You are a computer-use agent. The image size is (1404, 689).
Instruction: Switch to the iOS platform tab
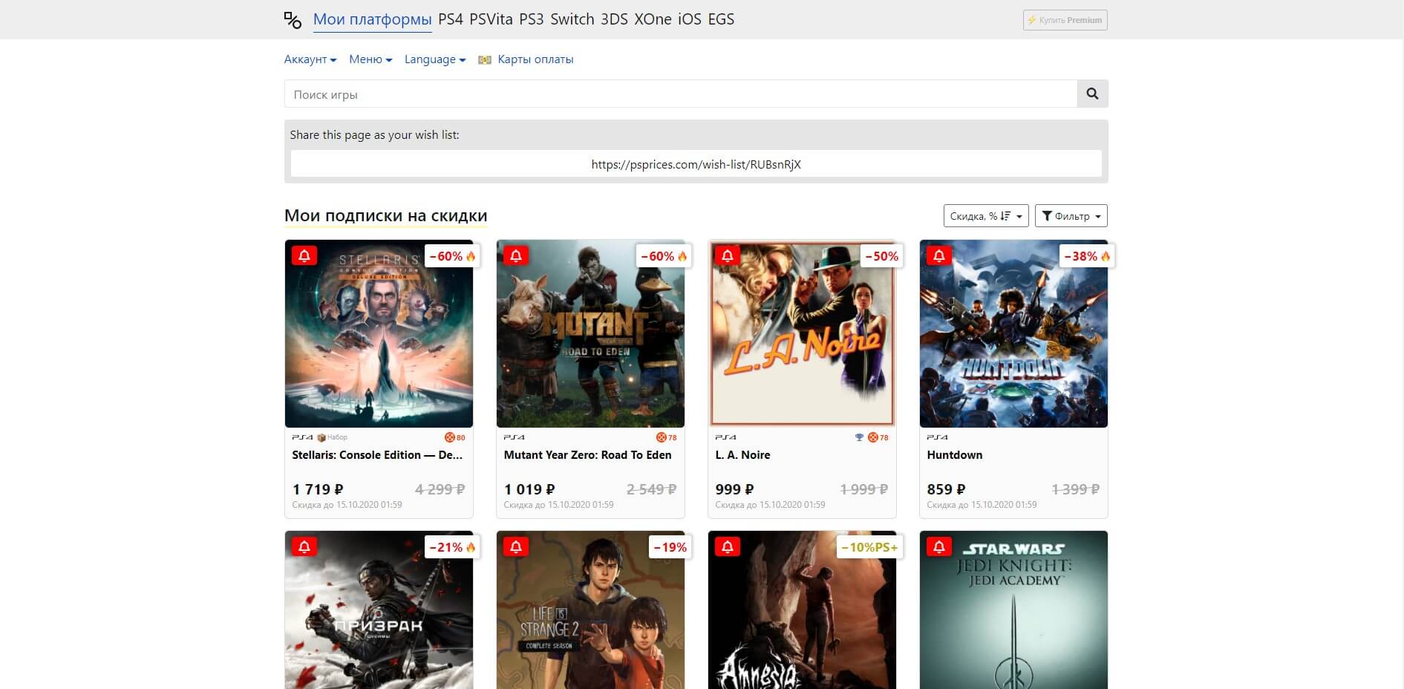[690, 19]
